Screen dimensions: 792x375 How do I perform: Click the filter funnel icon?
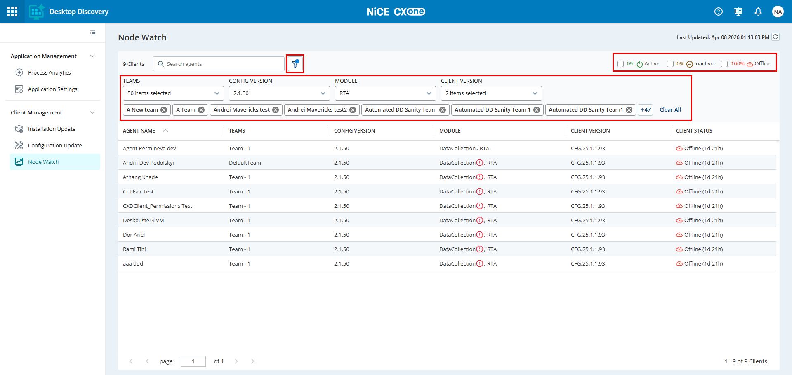coord(295,64)
